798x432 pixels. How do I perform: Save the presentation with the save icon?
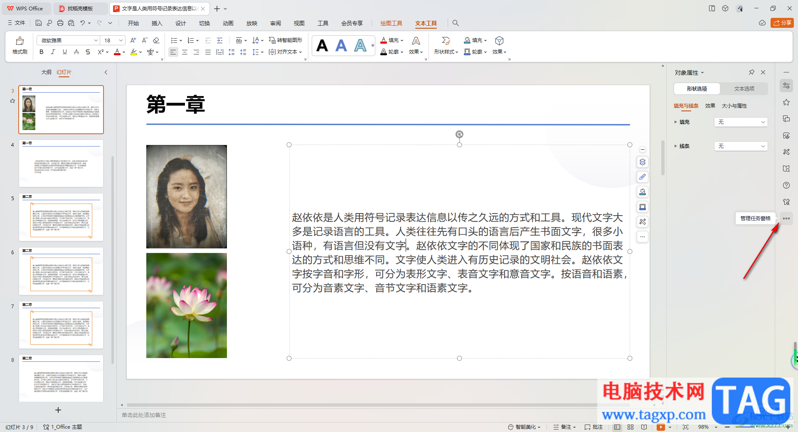[x=39, y=23]
